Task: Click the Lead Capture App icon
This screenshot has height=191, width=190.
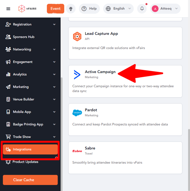Action: coord(77,36)
